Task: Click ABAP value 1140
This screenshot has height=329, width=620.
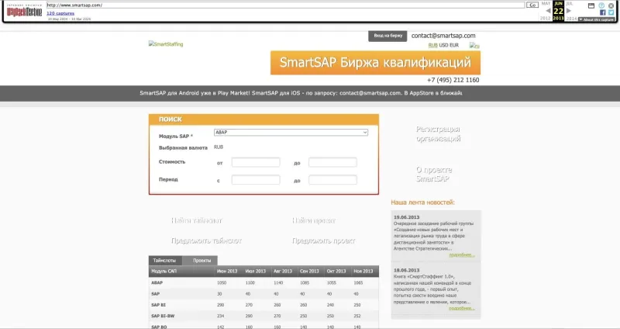Action: [x=278, y=283]
